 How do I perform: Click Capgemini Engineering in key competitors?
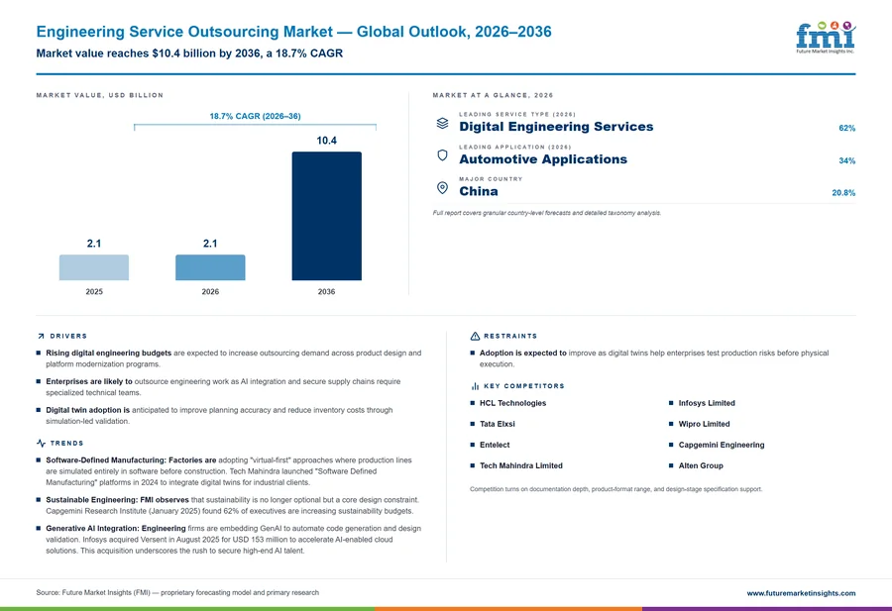(x=722, y=445)
